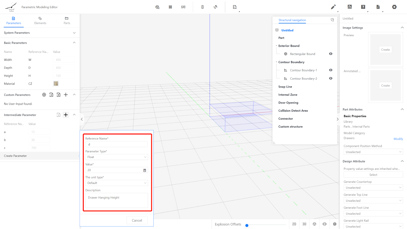Click the info icon in bottom toolbar
407x229 pixels.
point(335,224)
